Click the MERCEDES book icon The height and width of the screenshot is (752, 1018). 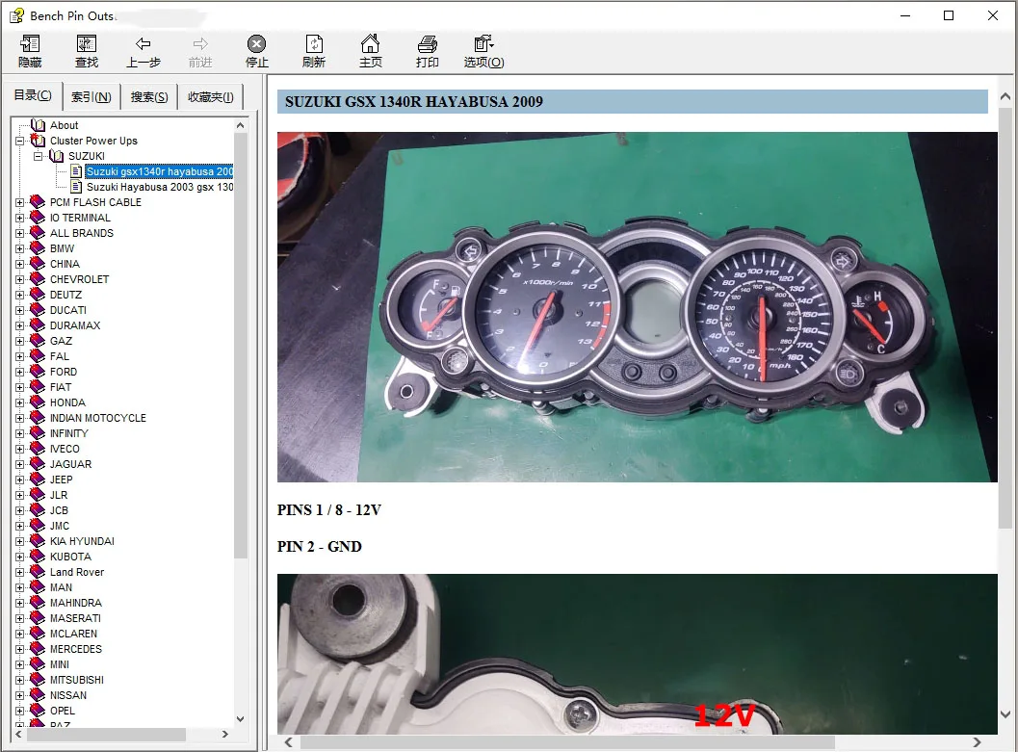point(38,649)
